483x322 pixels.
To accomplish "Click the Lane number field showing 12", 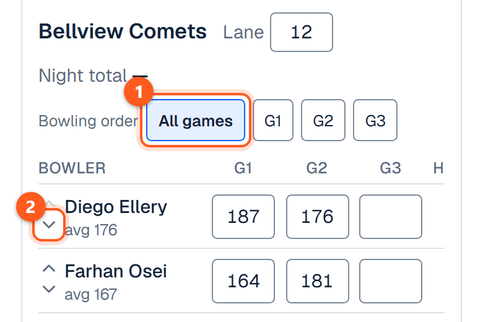I will click(x=302, y=32).
